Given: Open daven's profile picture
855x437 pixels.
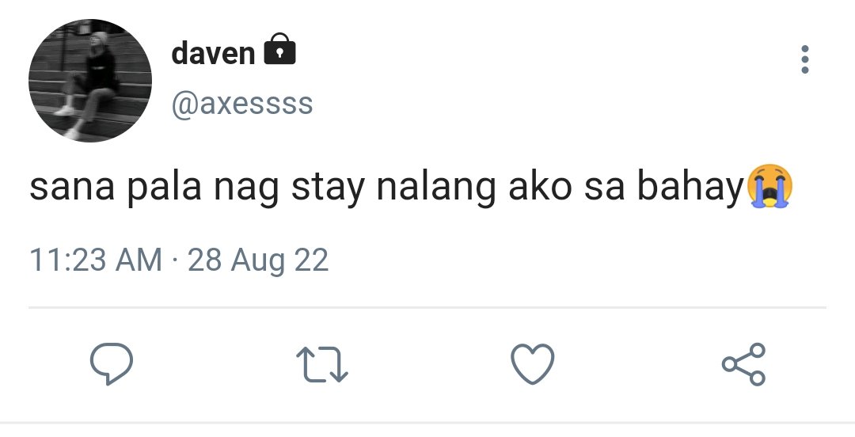Looking at the screenshot, I should coord(90,81).
